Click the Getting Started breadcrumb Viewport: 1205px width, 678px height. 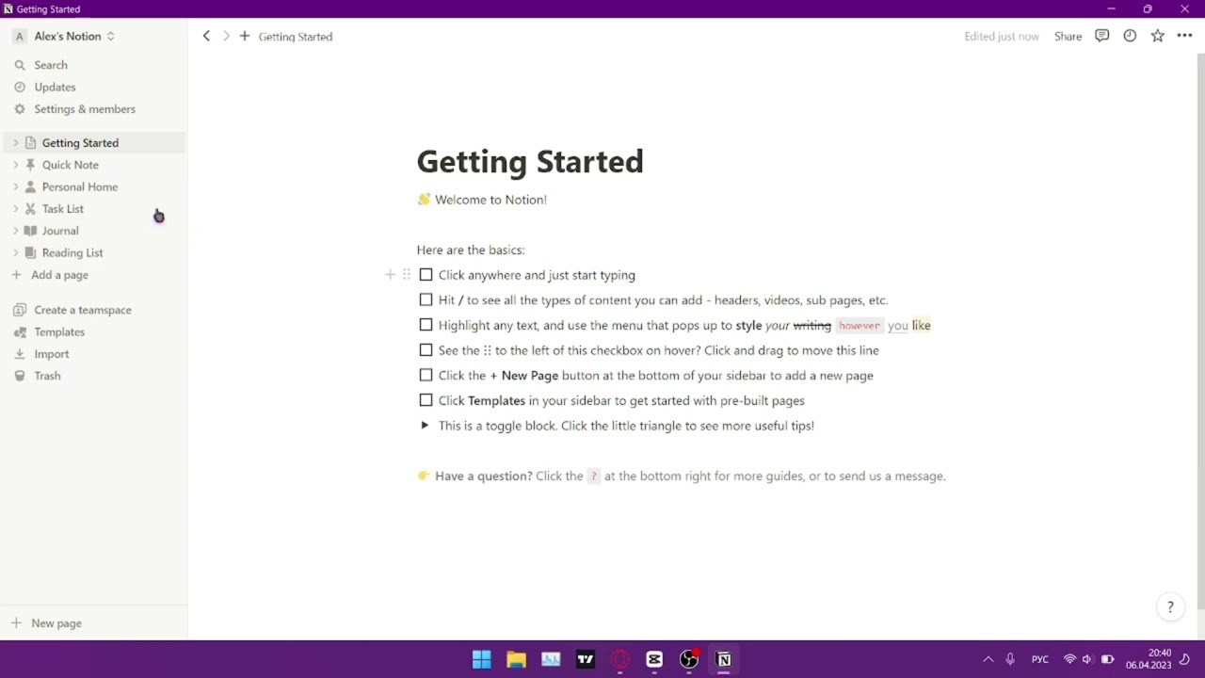click(296, 37)
